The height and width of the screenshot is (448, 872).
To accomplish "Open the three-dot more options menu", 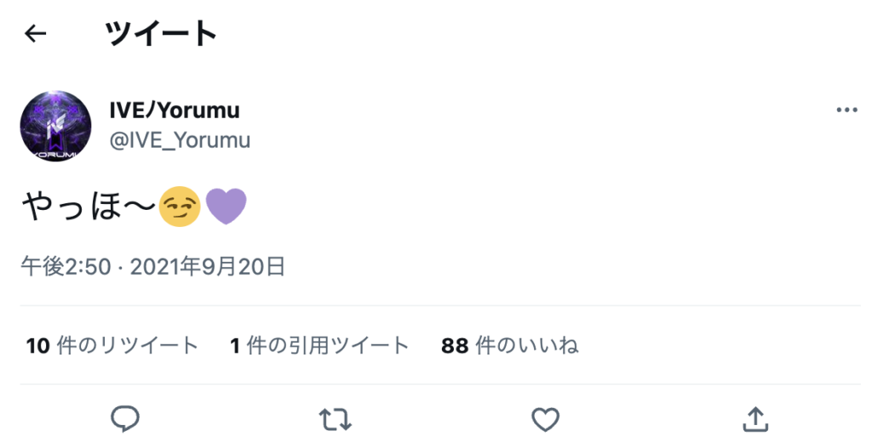I will (x=846, y=110).
